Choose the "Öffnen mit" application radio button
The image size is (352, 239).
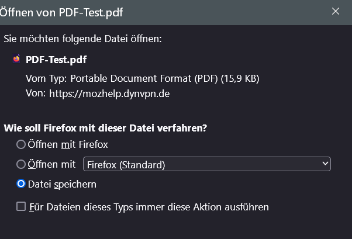(21, 164)
